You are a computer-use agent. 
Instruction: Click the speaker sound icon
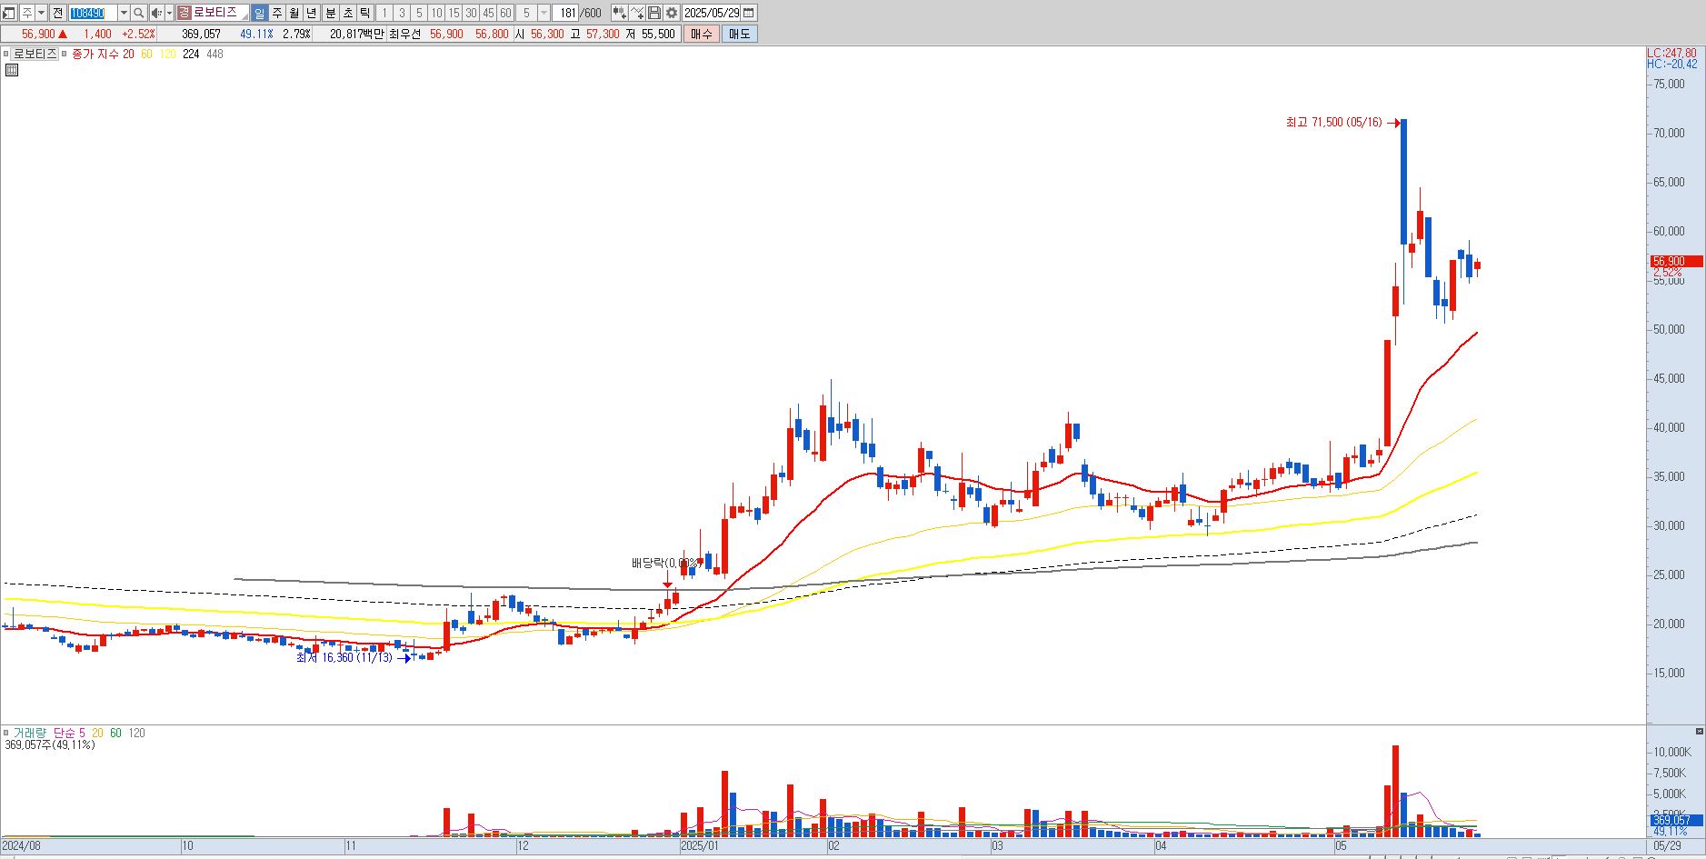pos(156,13)
